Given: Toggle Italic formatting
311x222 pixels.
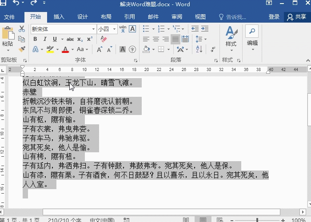Looking at the screenshot, I should point(45,39).
